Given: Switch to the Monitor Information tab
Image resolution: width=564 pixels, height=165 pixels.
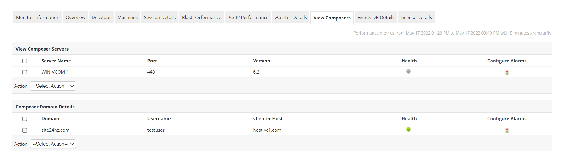Looking at the screenshot, I should click(x=38, y=18).
